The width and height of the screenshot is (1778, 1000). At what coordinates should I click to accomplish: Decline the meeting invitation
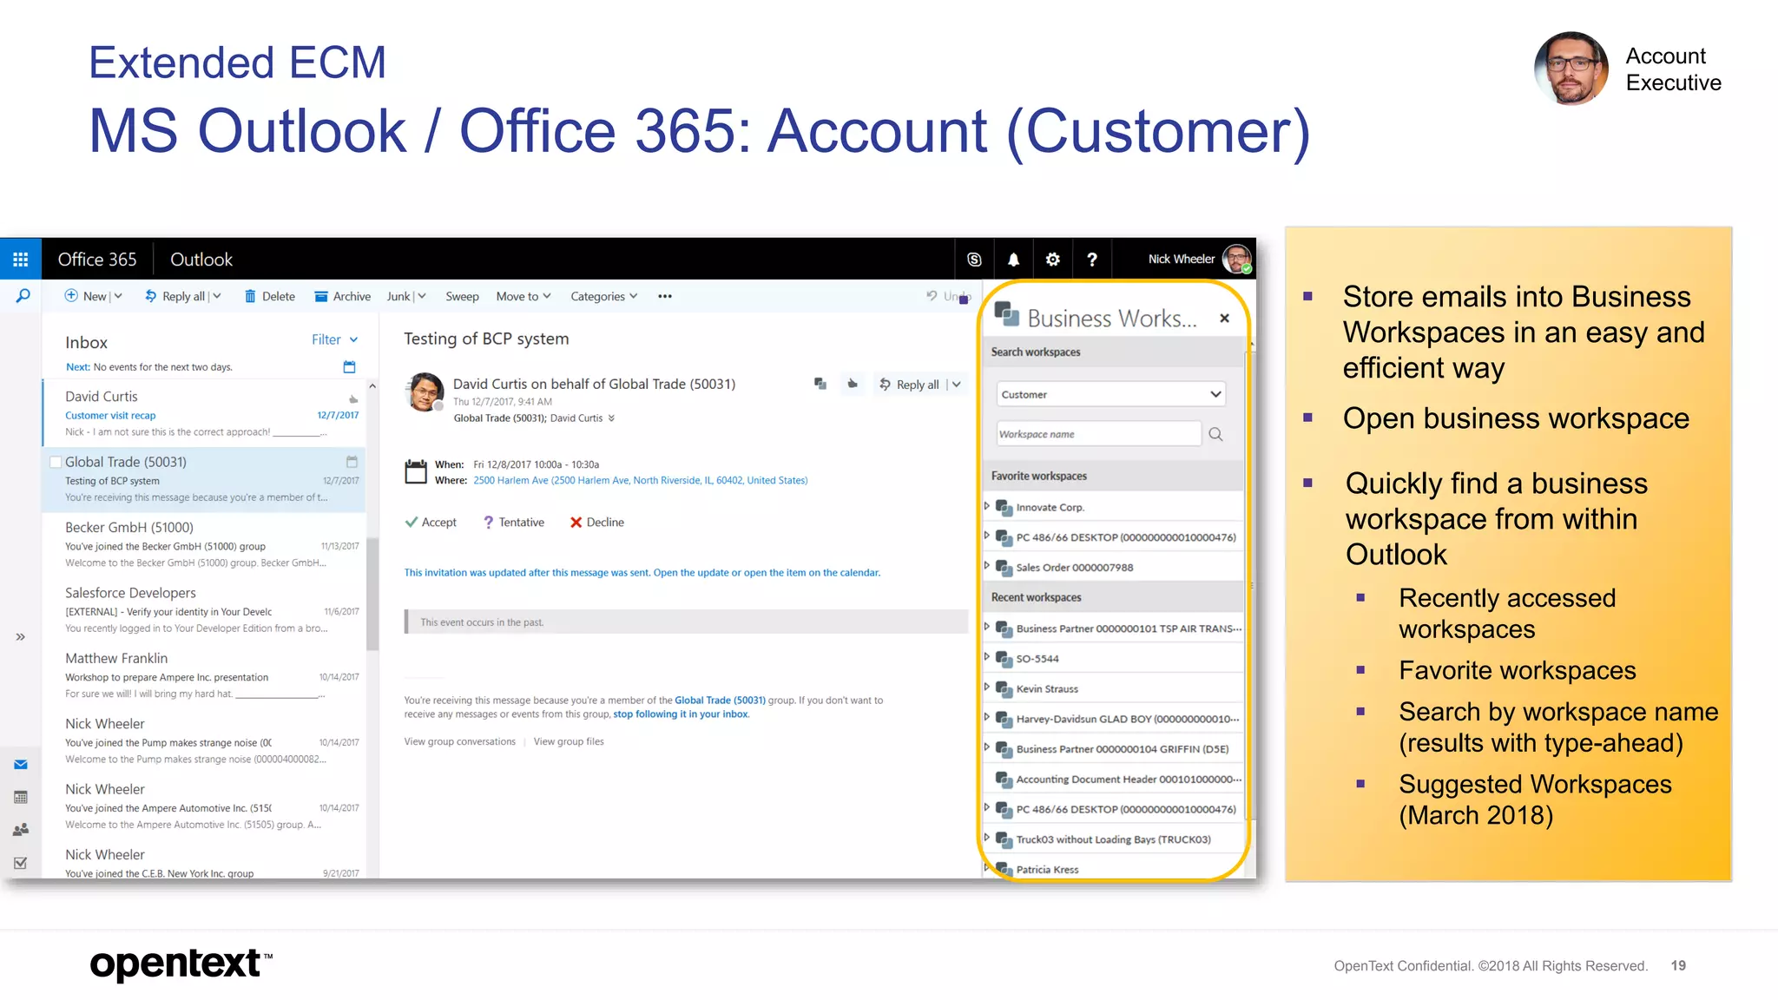coord(597,523)
